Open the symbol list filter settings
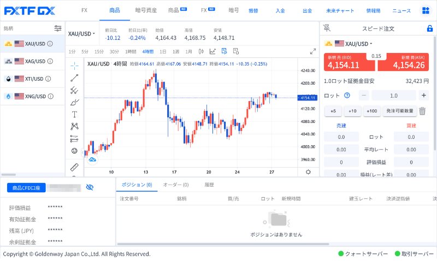This screenshot has height=261, width=437. pyautogui.click(x=58, y=28)
